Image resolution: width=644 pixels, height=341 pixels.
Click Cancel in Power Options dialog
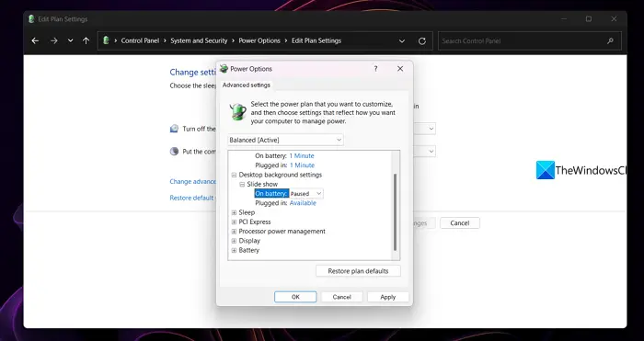(x=341, y=297)
